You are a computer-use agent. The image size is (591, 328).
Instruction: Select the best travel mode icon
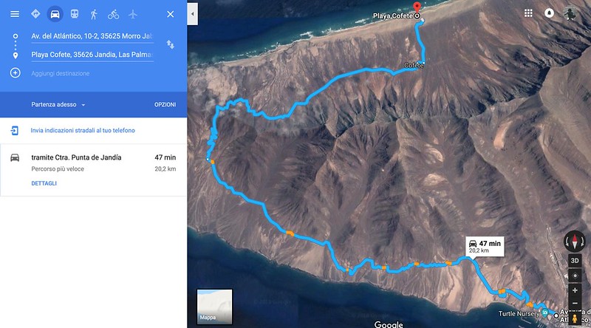point(35,14)
